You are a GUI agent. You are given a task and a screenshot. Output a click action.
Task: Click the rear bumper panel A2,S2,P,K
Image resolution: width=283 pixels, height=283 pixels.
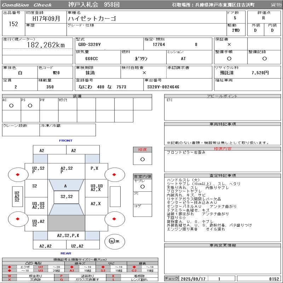pyautogui.click(x=68, y=236)
